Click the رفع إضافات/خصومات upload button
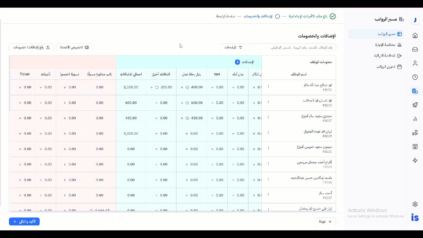Image resolution: width=423 pixels, height=238 pixels. pyautogui.click(x=31, y=47)
